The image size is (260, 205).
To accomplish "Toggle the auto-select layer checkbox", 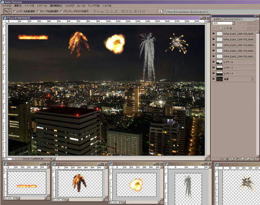I will point(15,11).
